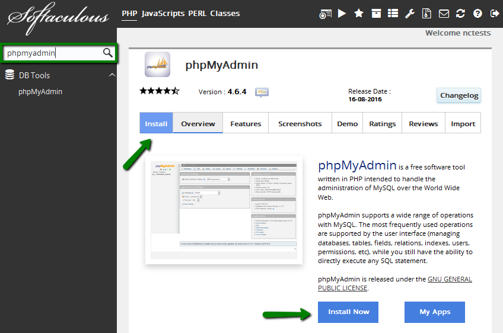Click the phpMyAdmin page title heading

click(222, 65)
